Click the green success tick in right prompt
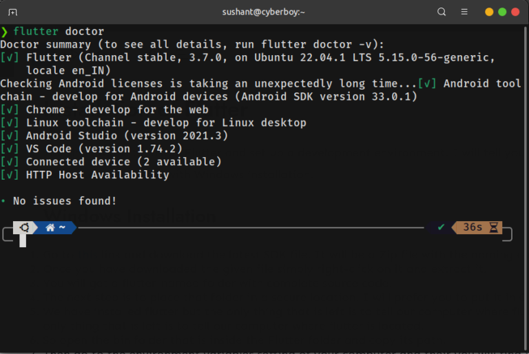The image size is (529, 354). click(x=441, y=227)
